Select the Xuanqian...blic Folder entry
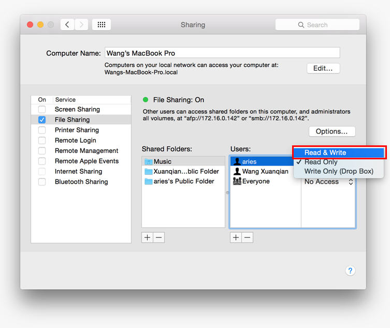The height and width of the screenshot is (328, 390). [183, 171]
